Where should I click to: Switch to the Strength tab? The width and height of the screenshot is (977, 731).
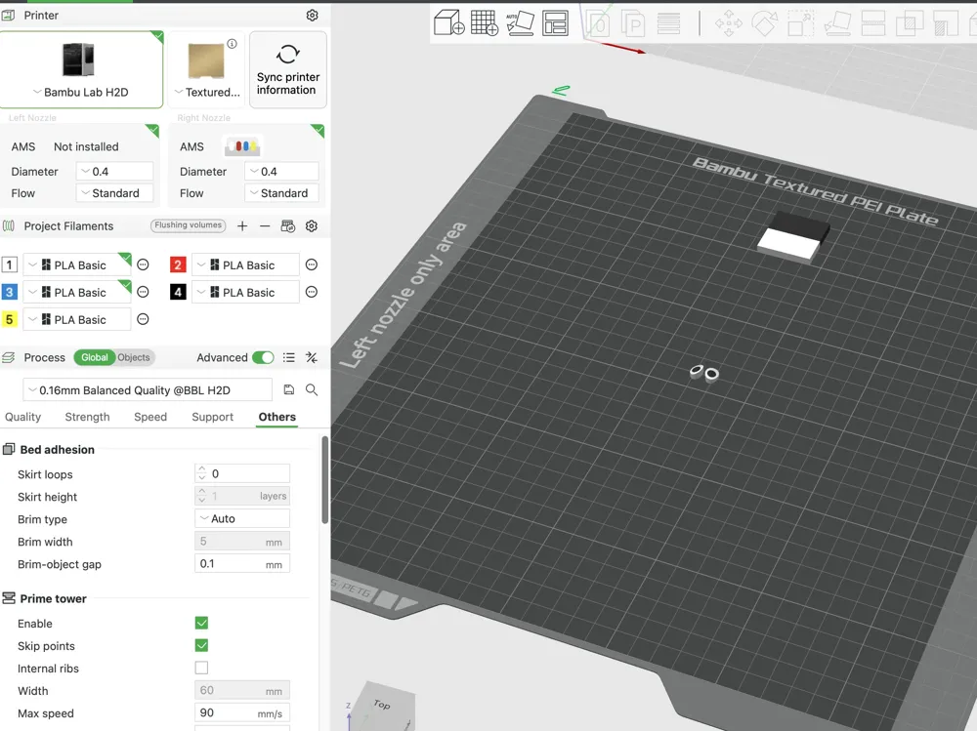pyautogui.click(x=87, y=417)
